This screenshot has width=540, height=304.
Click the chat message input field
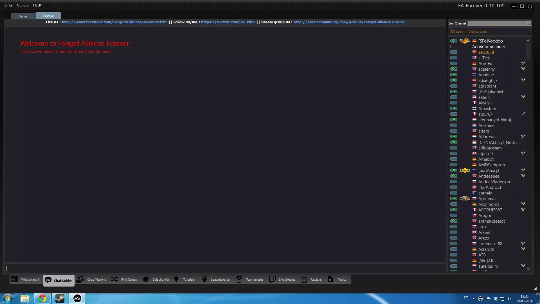[225, 268]
